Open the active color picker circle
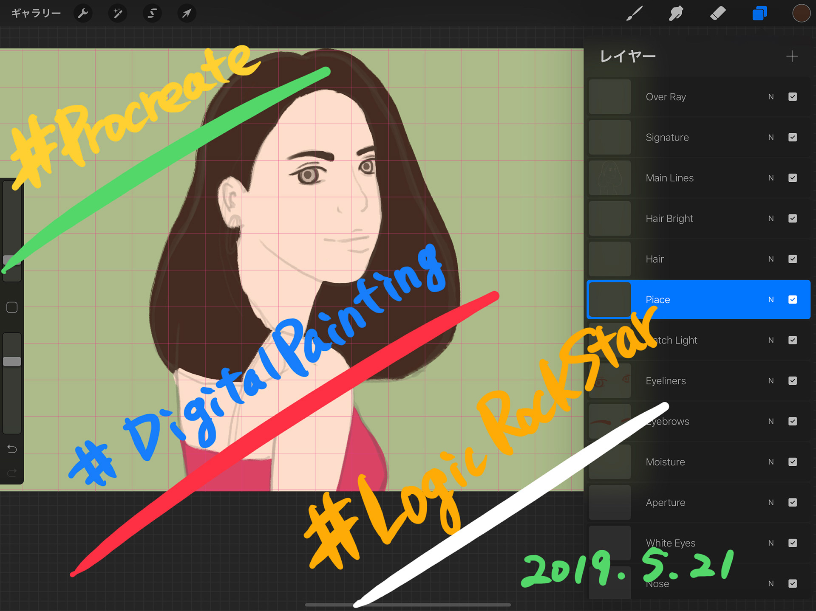Screen dimensions: 816x611 pyautogui.click(x=801, y=13)
